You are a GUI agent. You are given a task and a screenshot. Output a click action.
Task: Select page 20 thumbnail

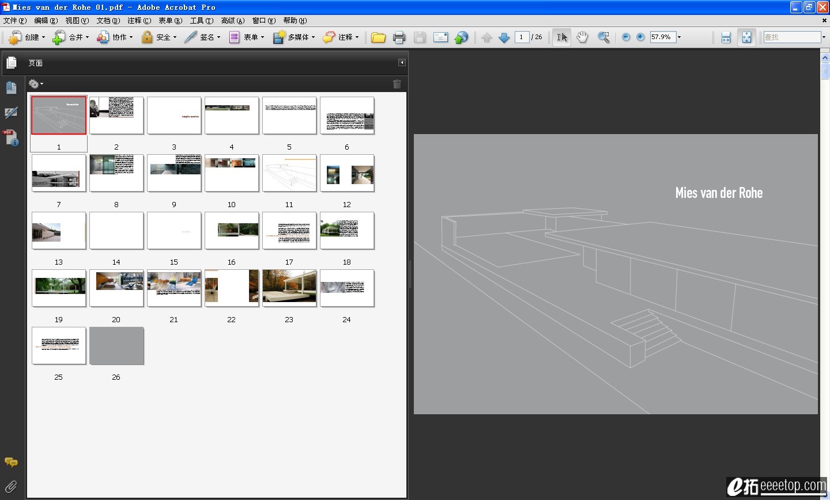(x=116, y=288)
